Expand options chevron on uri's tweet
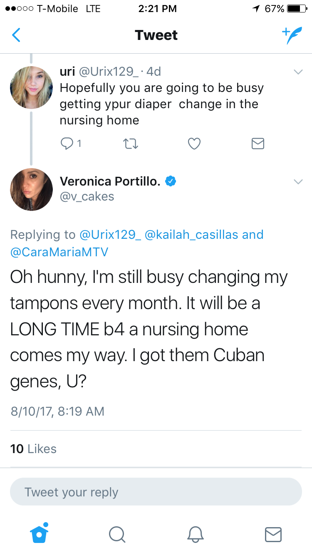The width and height of the screenshot is (312, 555). [298, 72]
